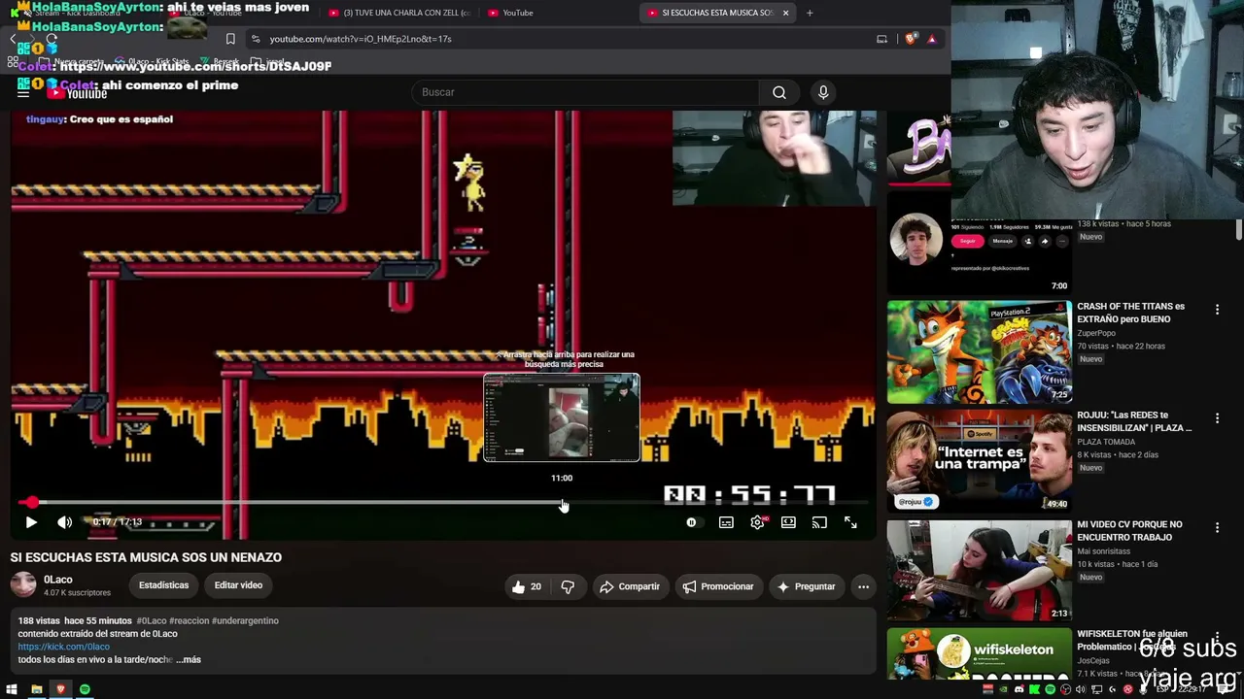Open options for CRASH OF THE TITANS video
This screenshot has width=1244, height=699.
pyautogui.click(x=1217, y=310)
